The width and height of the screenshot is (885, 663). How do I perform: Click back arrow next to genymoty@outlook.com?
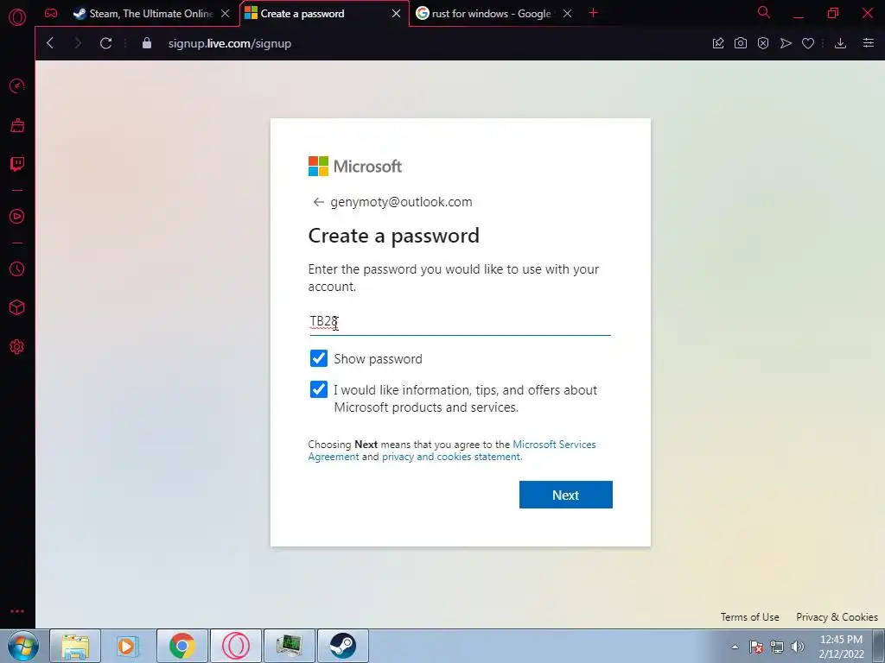[318, 202]
